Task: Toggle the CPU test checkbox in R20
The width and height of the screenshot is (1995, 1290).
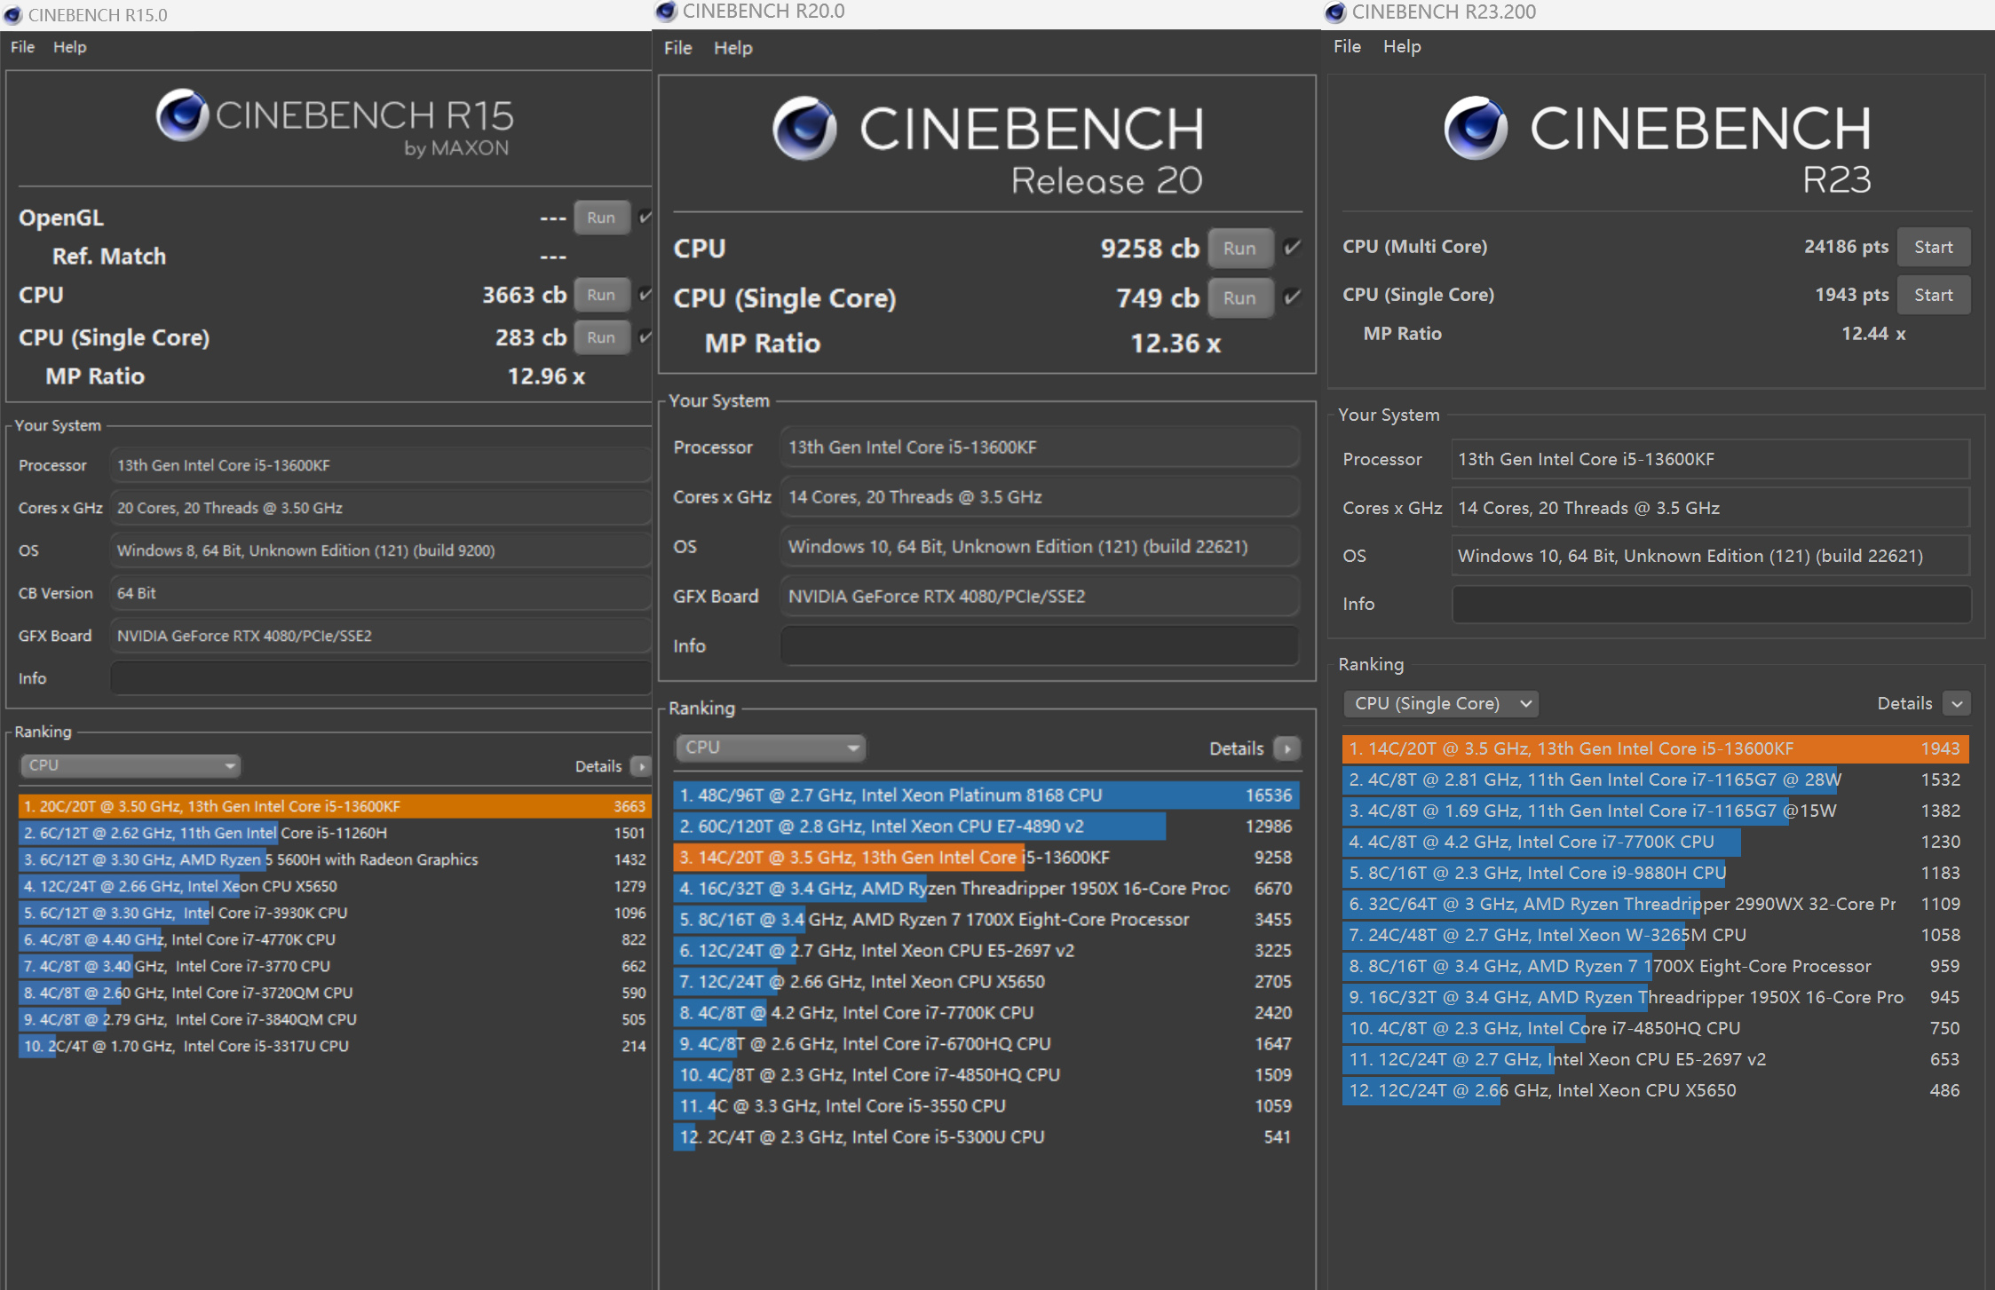Action: [1293, 248]
